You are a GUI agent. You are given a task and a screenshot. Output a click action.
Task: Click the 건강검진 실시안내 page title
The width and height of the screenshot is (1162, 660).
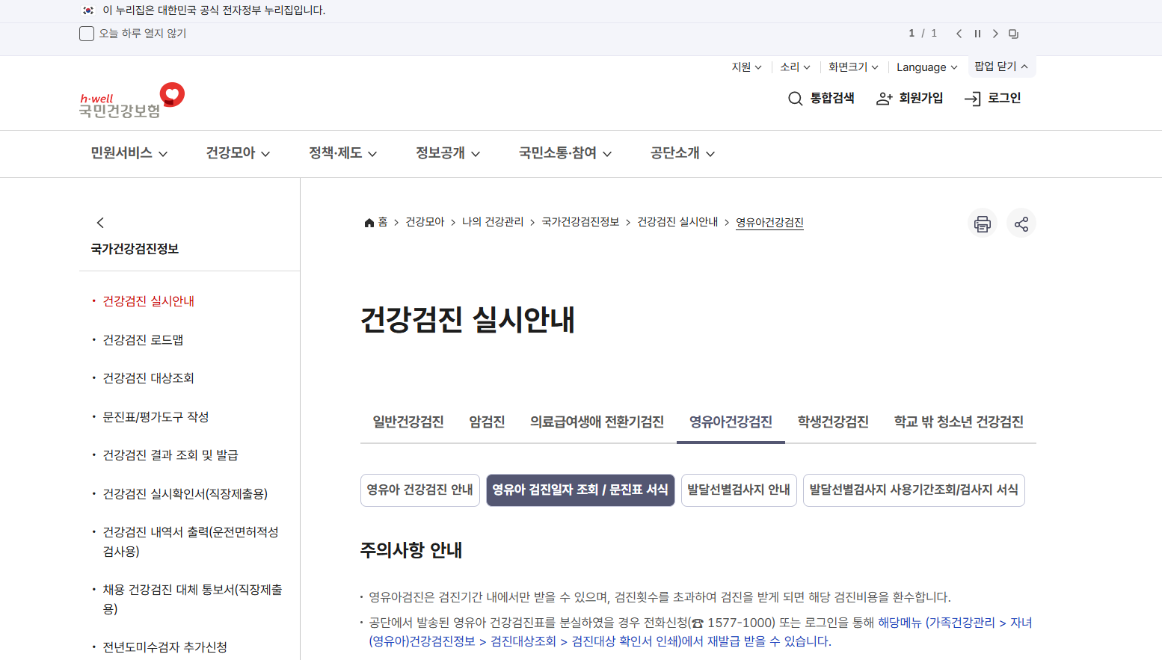coord(467,320)
